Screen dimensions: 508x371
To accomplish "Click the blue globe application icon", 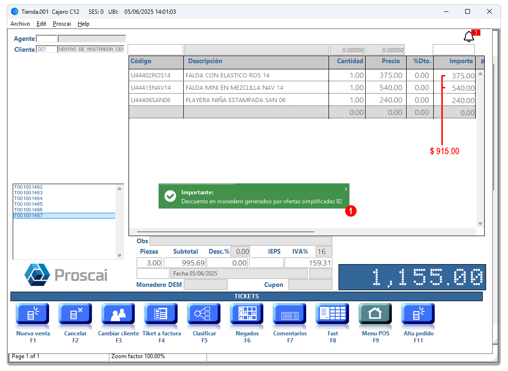I will pos(15,11).
